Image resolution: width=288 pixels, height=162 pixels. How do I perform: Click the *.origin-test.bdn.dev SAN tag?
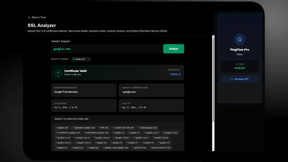point(123,128)
